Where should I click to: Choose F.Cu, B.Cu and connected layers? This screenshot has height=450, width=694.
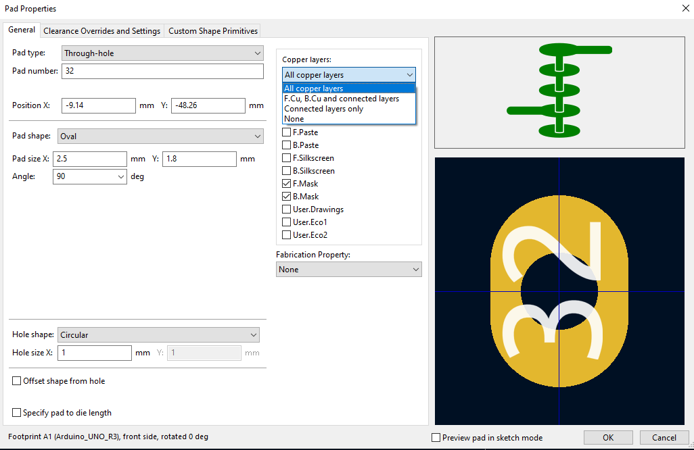coord(349,99)
